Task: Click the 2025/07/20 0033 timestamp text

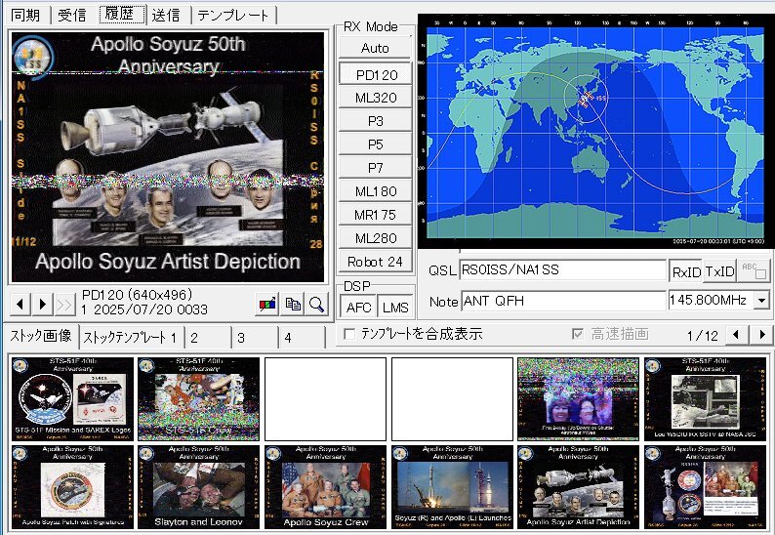Action: [x=150, y=310]
